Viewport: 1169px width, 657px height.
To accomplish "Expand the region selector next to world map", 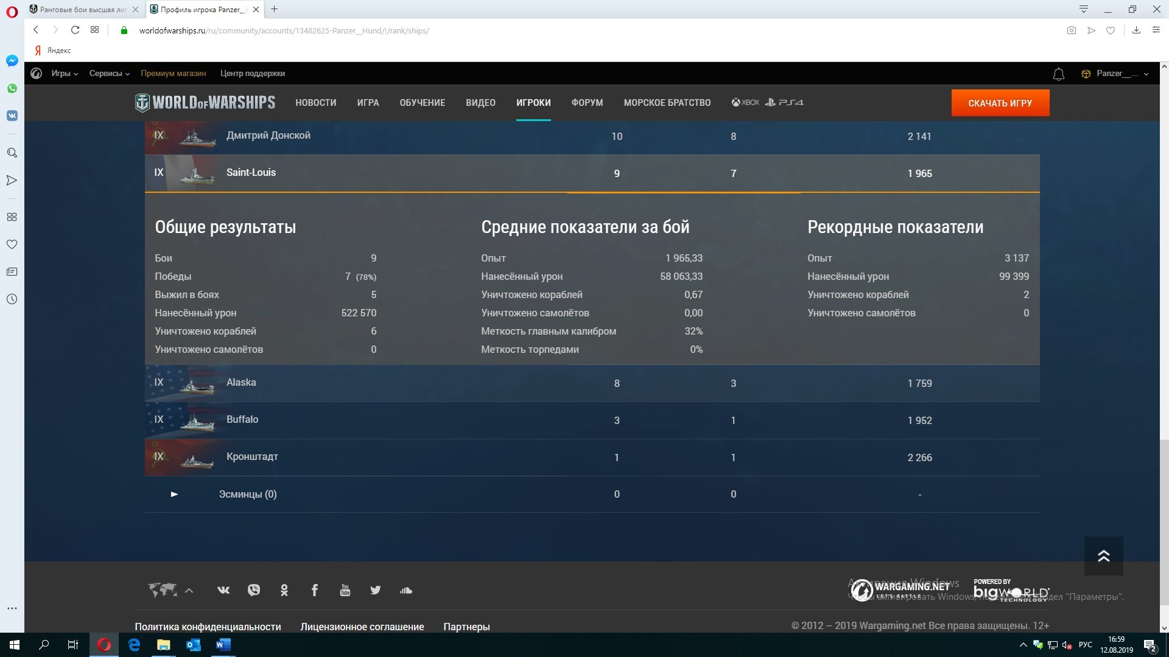I will tap(189, 590).
